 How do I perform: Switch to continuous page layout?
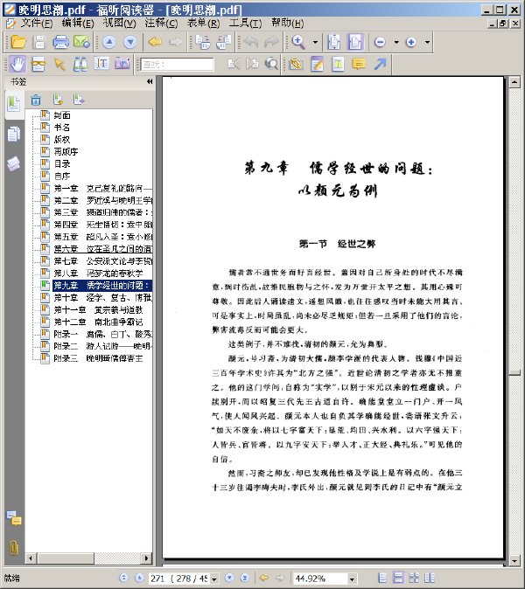[397, 579]
